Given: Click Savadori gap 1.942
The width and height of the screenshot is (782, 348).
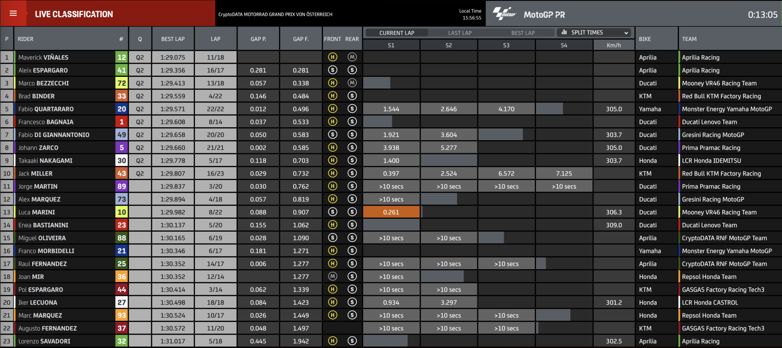Looking at the screenshot, I should coord(301,341).
